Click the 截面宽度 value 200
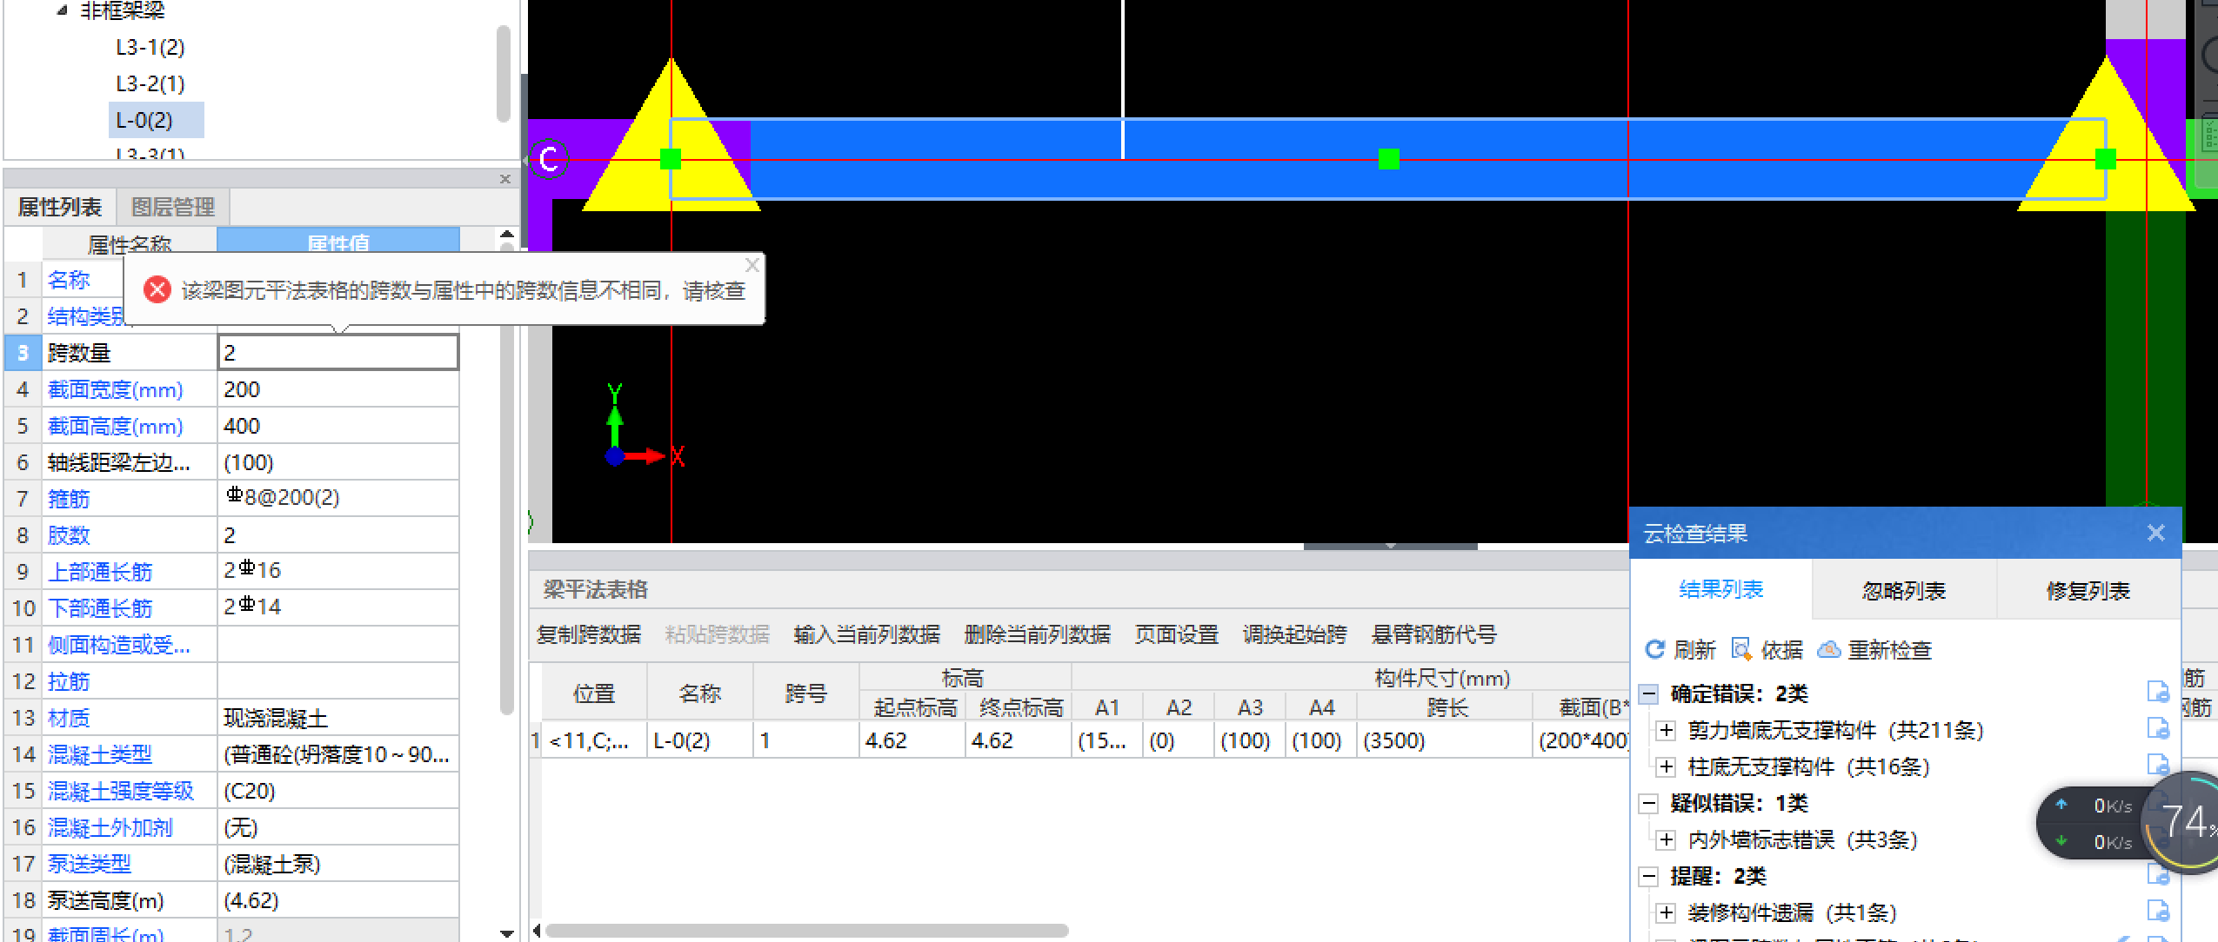Viewport: 2218px width, 942px height. coord(337,389)
